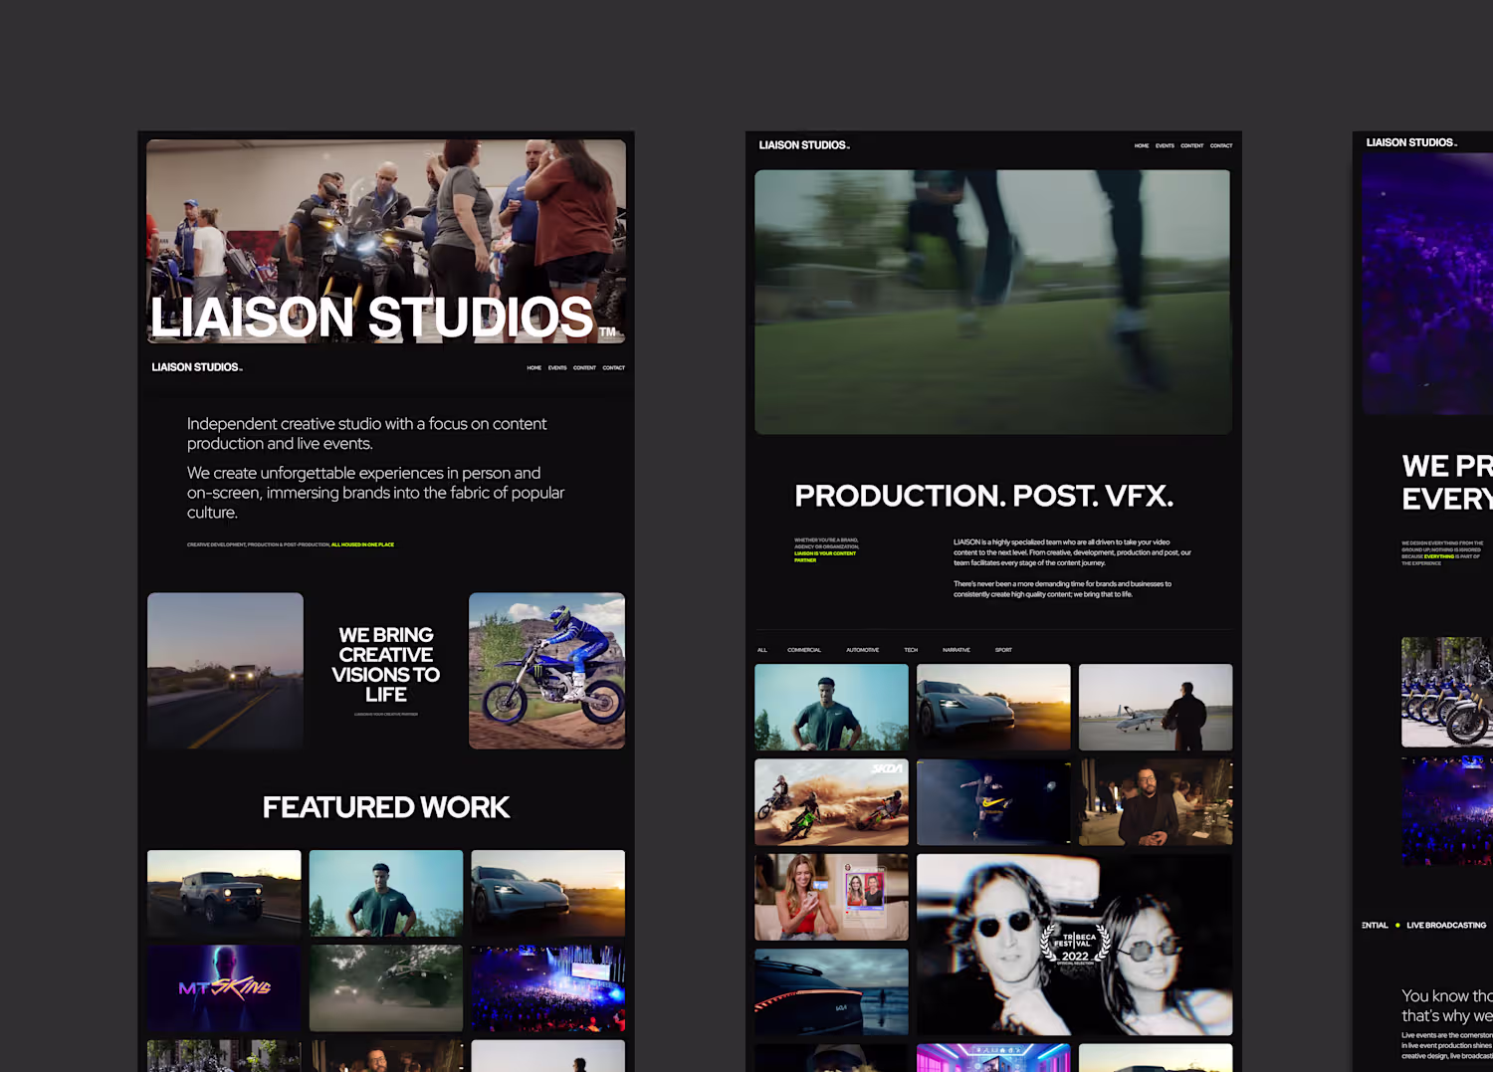The height and width of the screenshot is (1072, 1493).
Task: Open Events link in middle page header
Action: point(1165,145)
